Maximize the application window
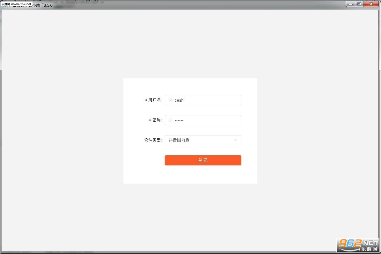Image resolution: width=381 pixels, height=254 pixels. pos(359,4)
